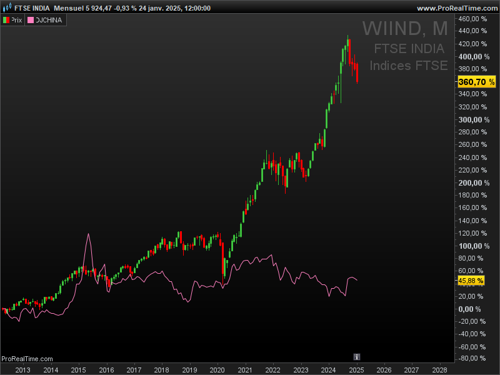This screenshot has width=500, height=375.
Task: Click the 340,00 % scale value
Action: tap(472, 94)
